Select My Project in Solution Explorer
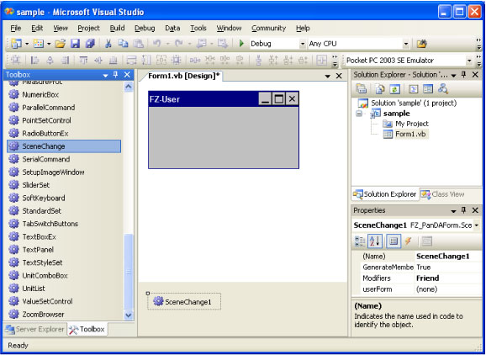The width and height of the screenshot is (486, 355). pyautogui.click(x=406, y=124)
